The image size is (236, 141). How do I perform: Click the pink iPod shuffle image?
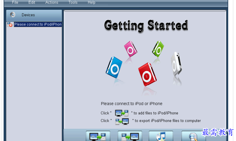(131, 49)
